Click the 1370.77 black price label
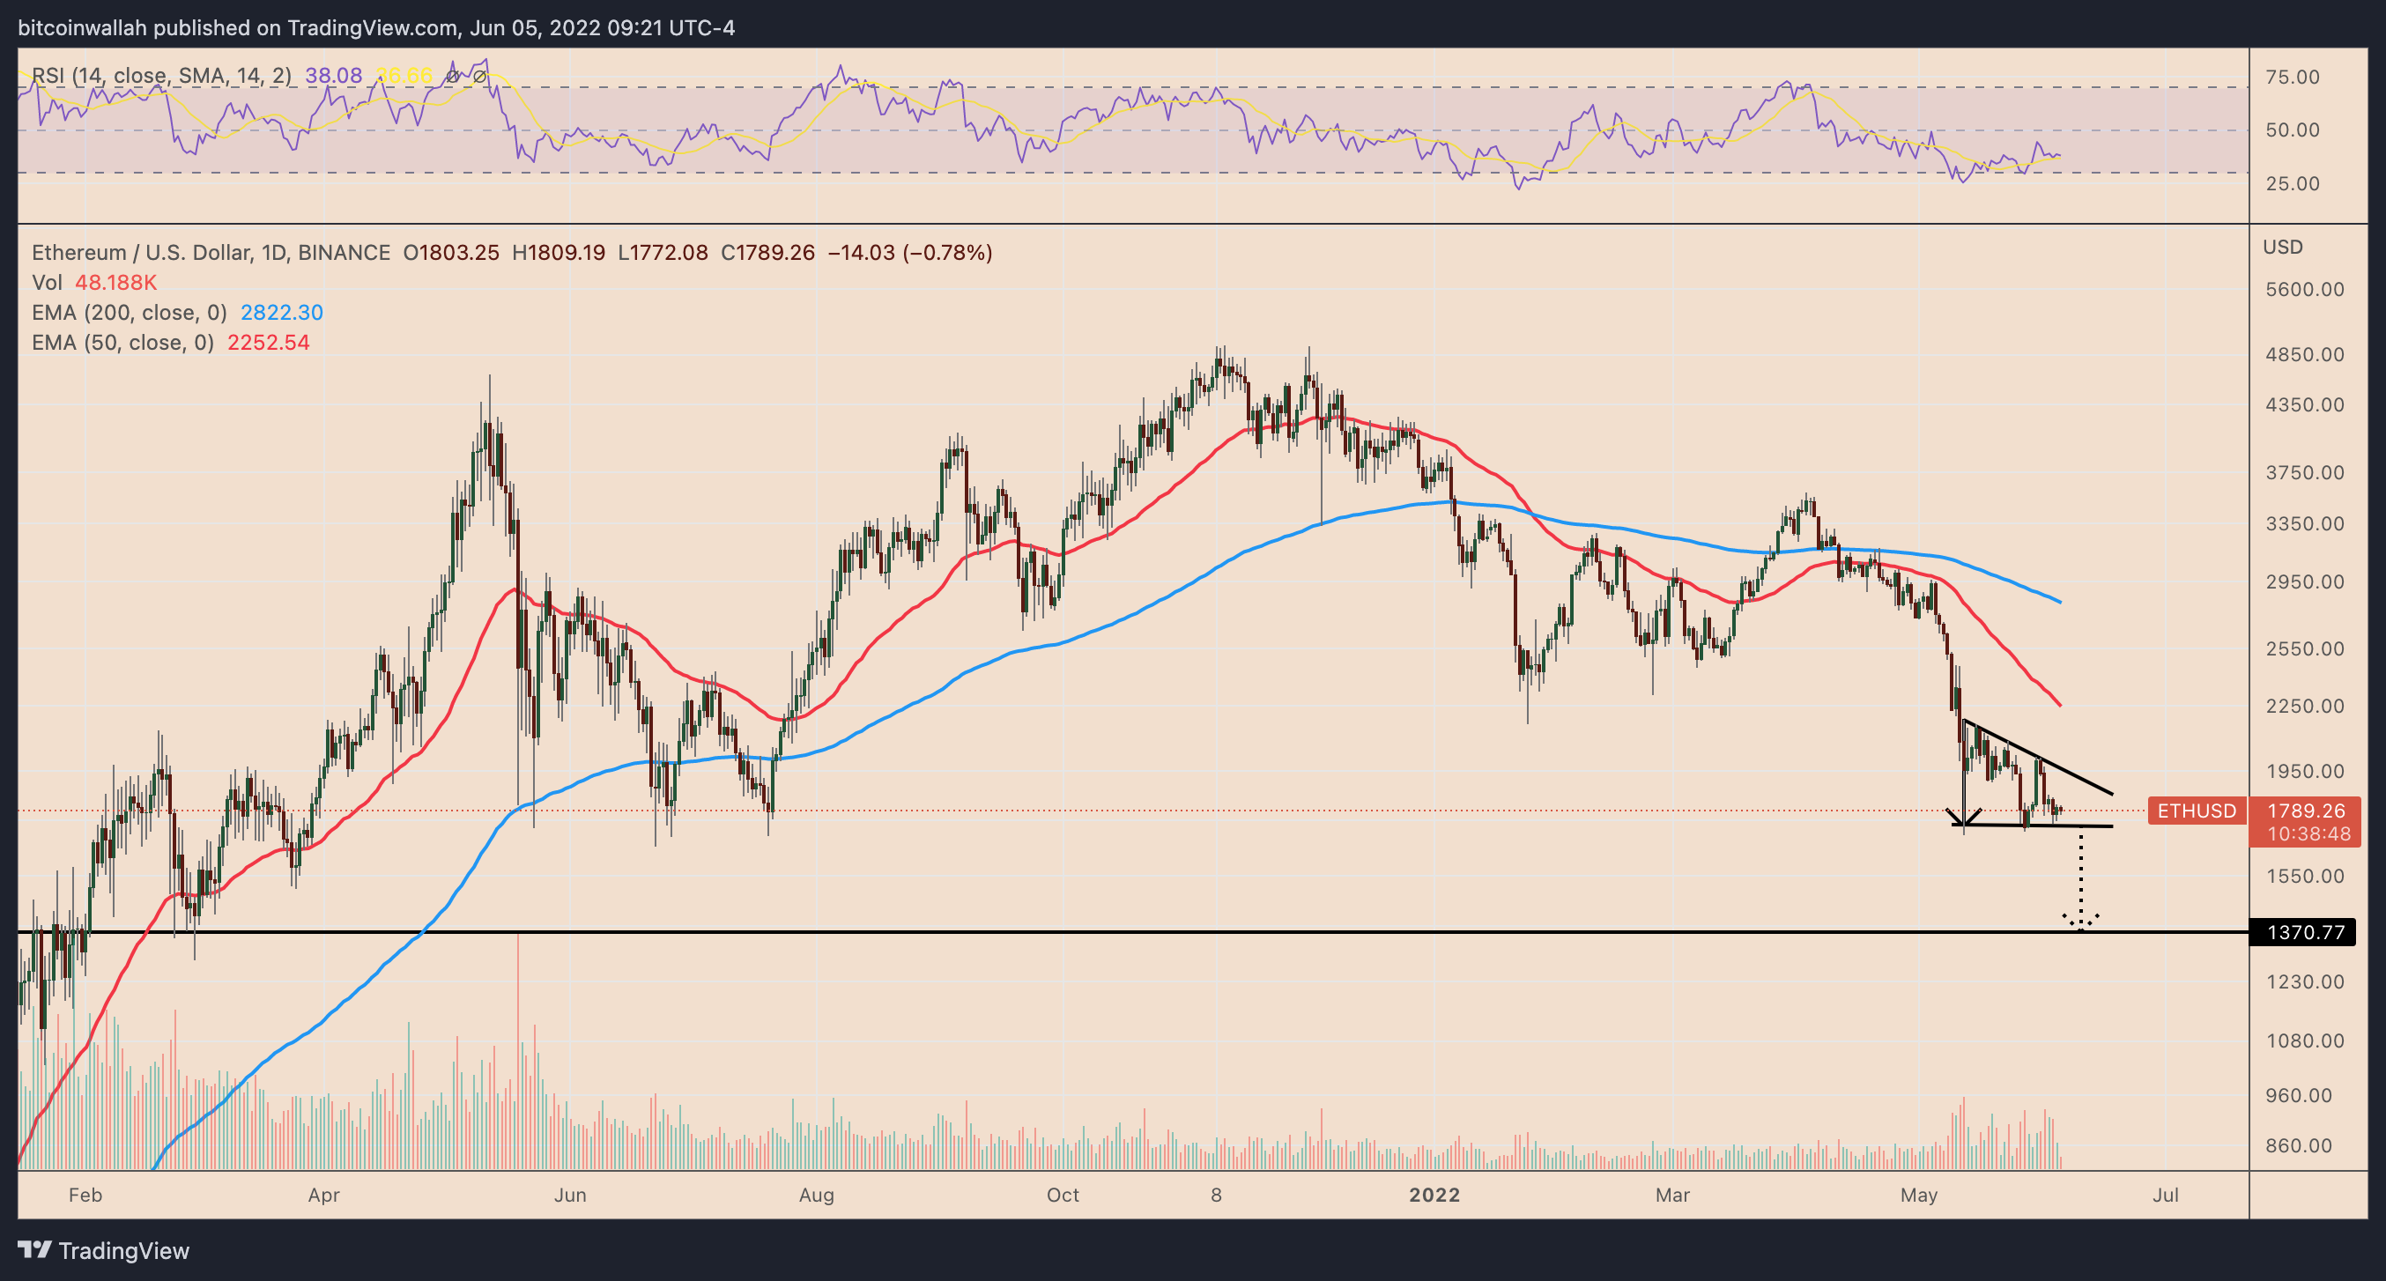Viewport: 2386px width, 1281px height. (x=2307, y=932)
